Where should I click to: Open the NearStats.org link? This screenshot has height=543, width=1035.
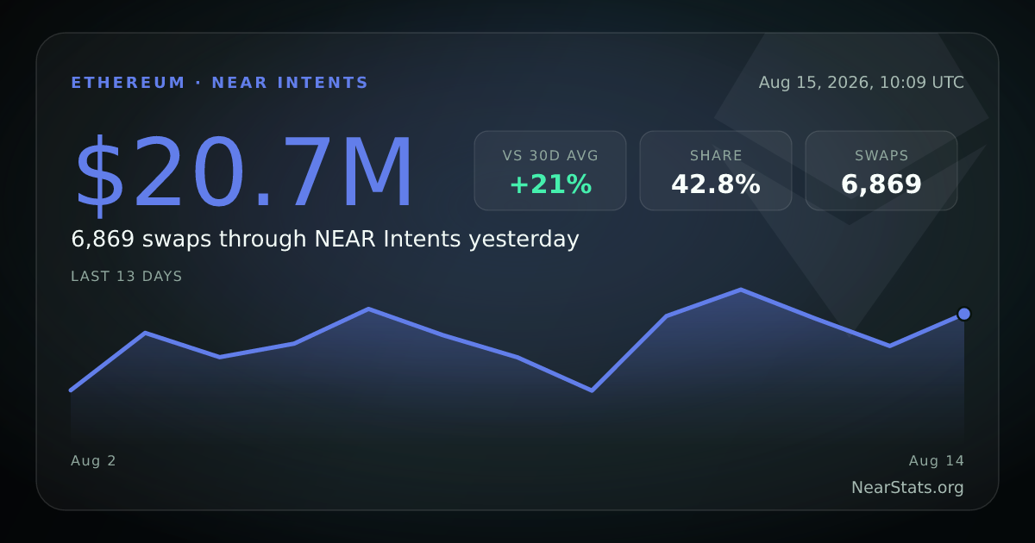click(907, 488)
